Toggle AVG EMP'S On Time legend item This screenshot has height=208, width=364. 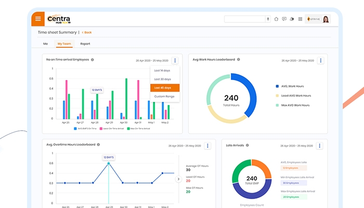coord(85,128)
